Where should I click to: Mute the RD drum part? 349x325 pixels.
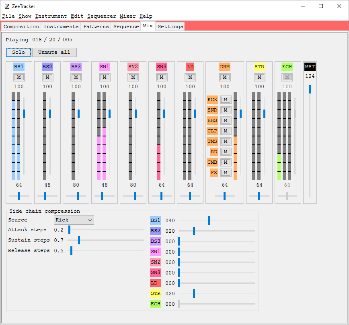[x=226, y=152]
